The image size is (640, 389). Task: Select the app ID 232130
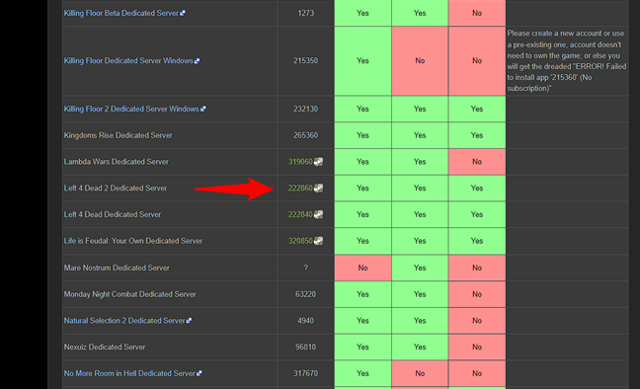click(x=306, y=109)
